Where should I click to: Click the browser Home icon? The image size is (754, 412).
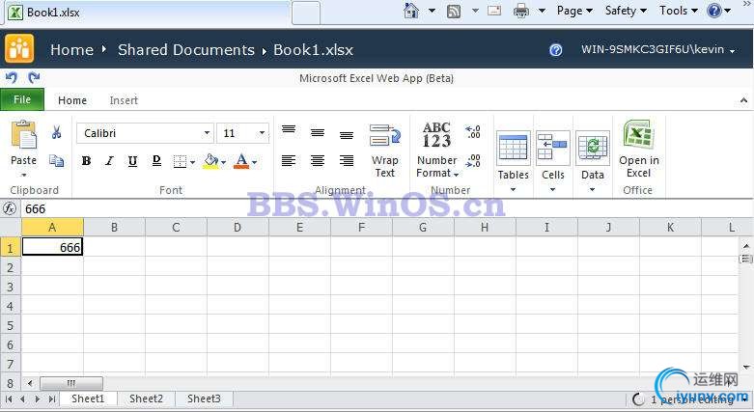(x=410, y=11)
